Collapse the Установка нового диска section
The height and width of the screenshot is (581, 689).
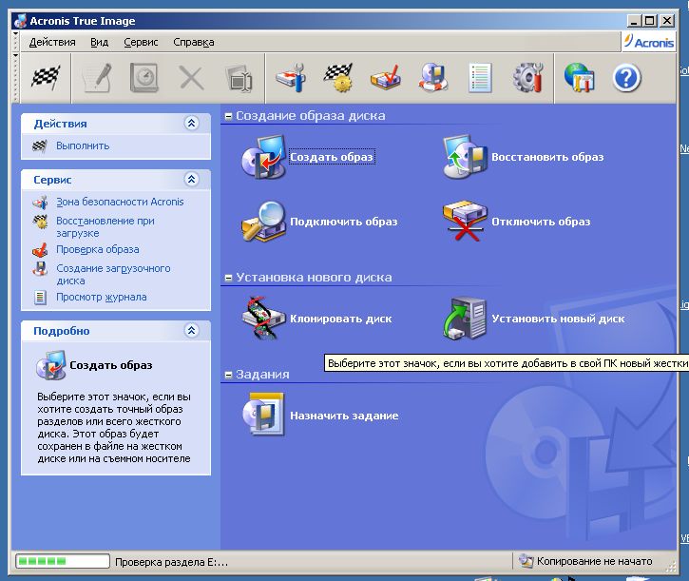(x=228, y=278)
